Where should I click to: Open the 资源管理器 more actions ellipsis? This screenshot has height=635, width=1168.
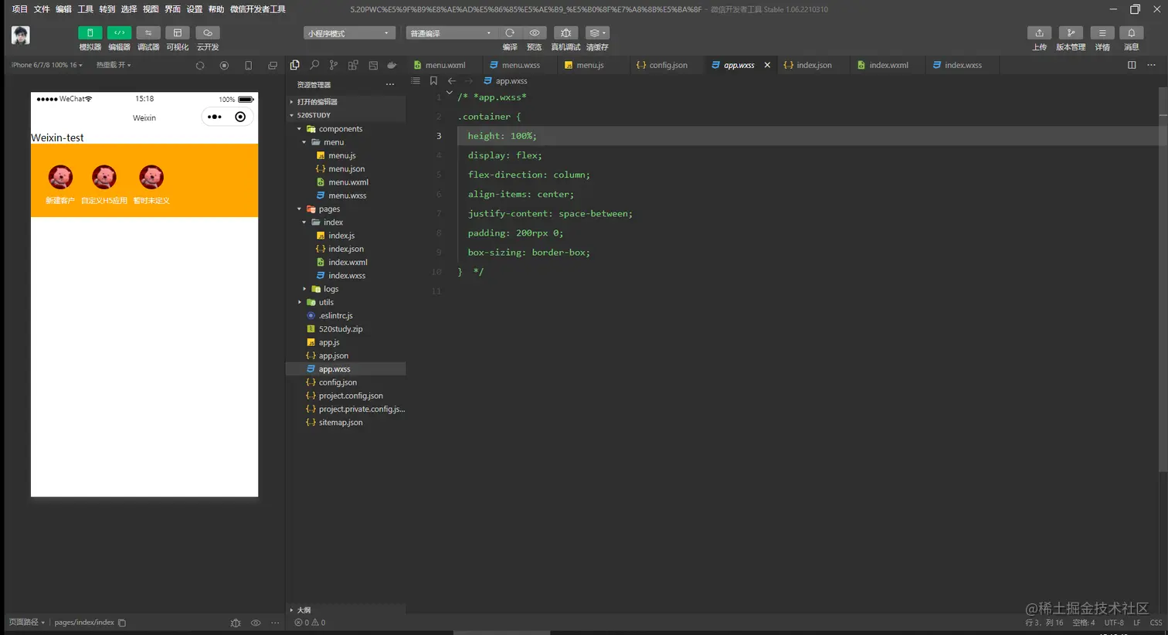pyautogui.click(x=390, y=84)
